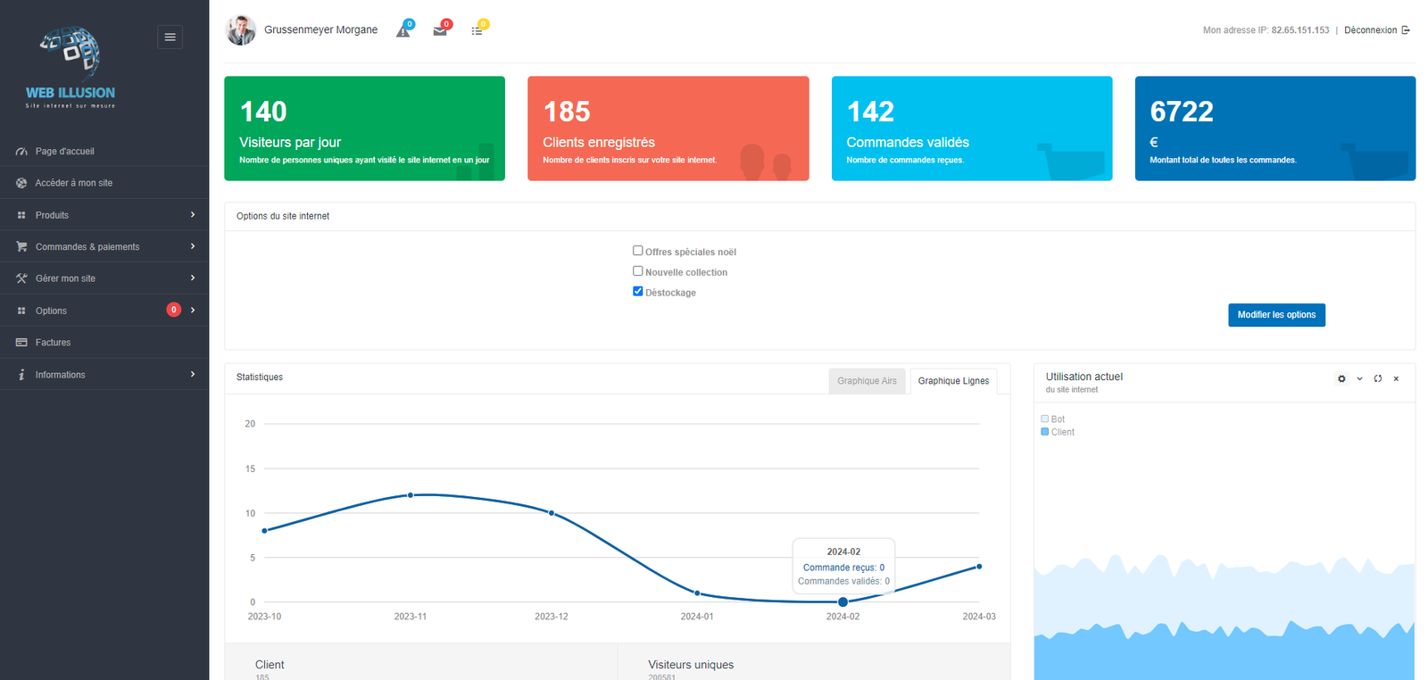The height and width of the screenshot is (680, 1428).
Task: Click the info icon beside Informations
Action: point(21,375)
